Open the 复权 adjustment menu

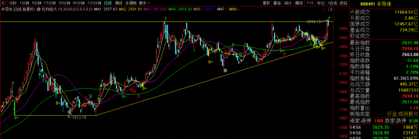(x=267, y=3)
